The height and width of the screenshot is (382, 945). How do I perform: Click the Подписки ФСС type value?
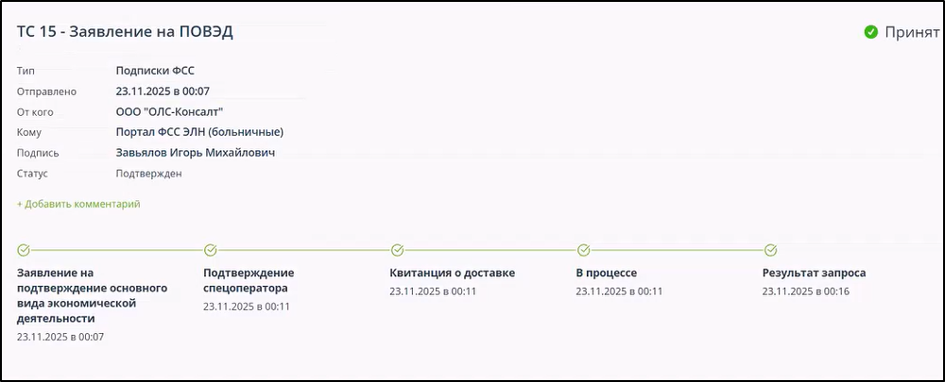click(155, 70)
